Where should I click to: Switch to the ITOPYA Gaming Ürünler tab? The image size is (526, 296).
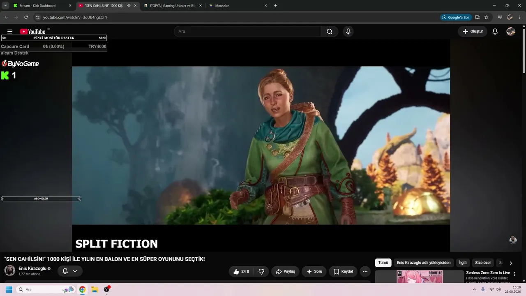[173, 6]
